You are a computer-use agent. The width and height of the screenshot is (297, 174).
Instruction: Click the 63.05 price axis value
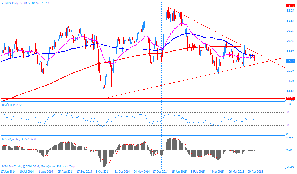290,11
